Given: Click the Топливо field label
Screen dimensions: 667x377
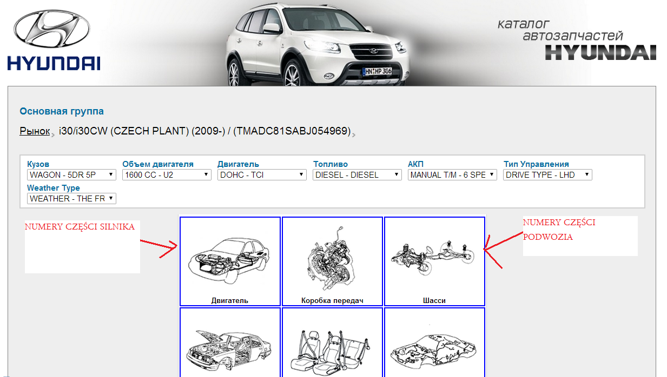Looking at the screenshot, I should click(x=331, y=164).
